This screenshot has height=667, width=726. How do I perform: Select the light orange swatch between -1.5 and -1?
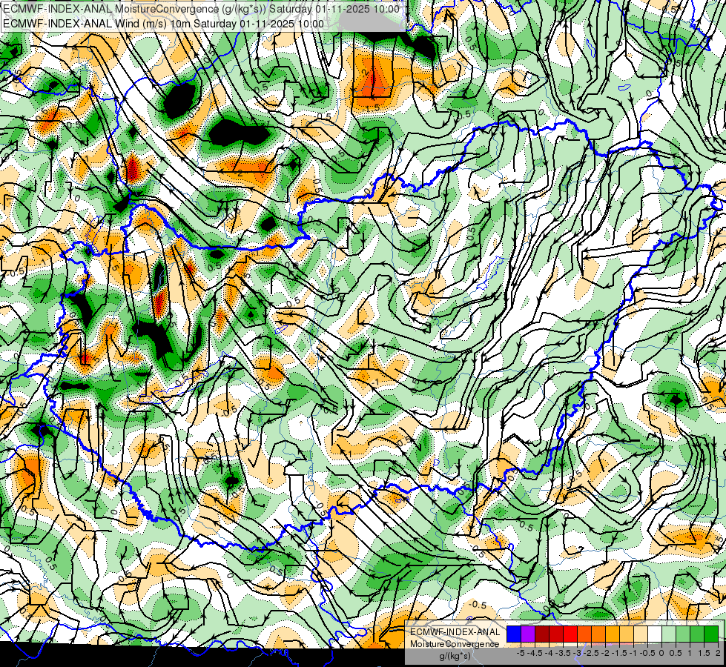point(627,634)
